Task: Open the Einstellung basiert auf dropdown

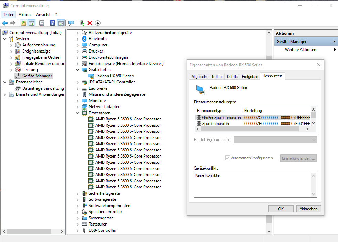Action: pos(275,140)
